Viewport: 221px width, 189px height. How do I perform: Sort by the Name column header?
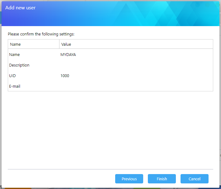pyautogui.click(x=16, y=44)
